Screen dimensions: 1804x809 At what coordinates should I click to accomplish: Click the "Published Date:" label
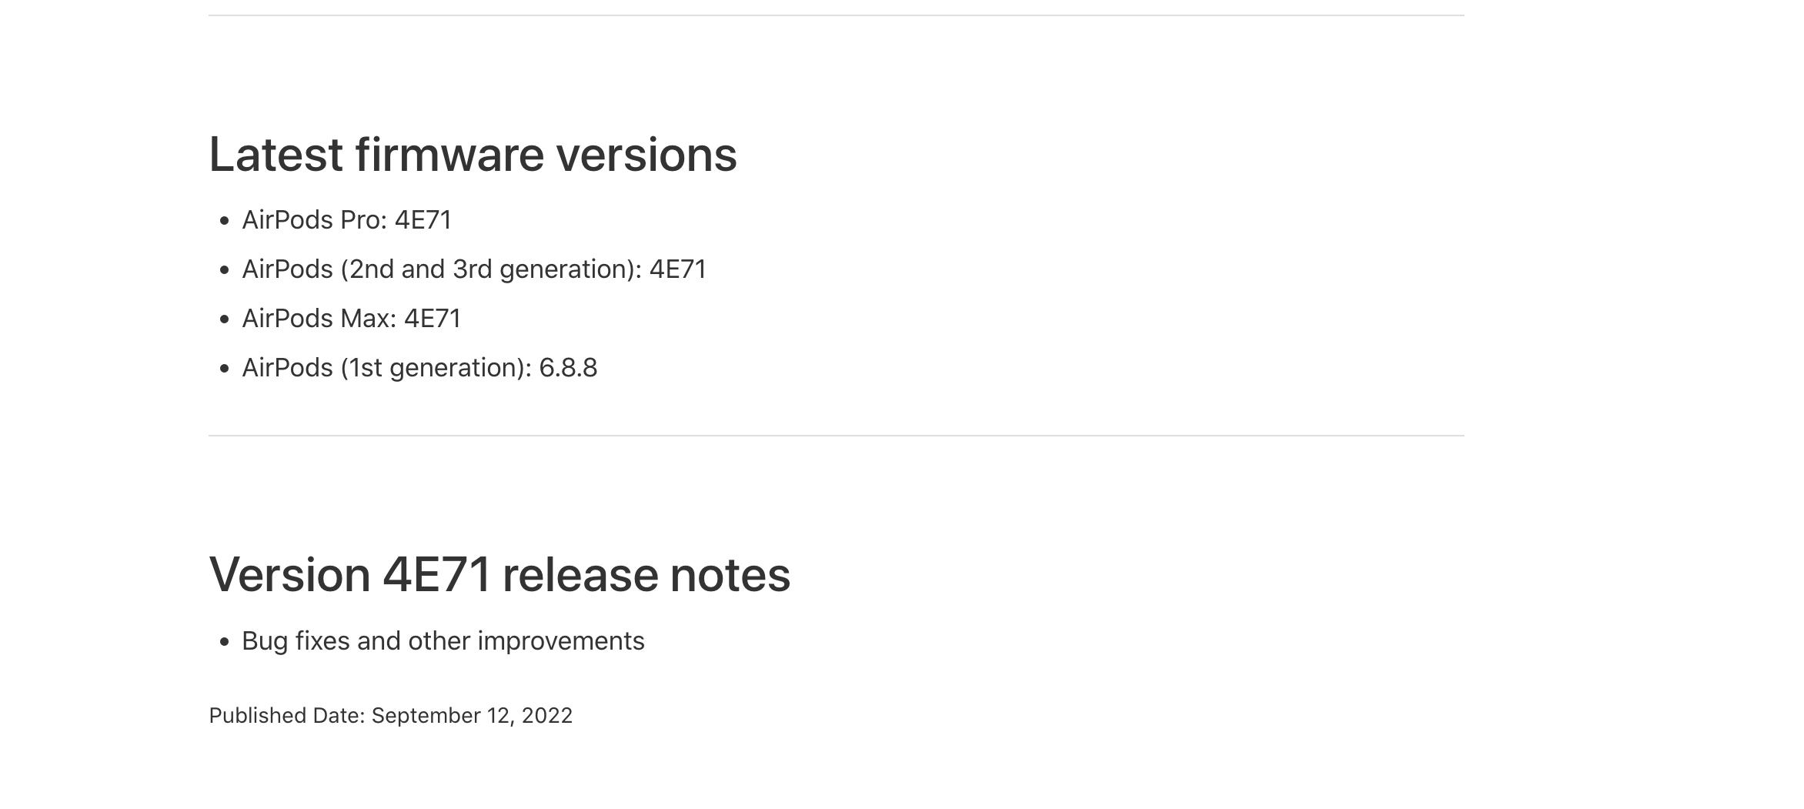(287, 716)
